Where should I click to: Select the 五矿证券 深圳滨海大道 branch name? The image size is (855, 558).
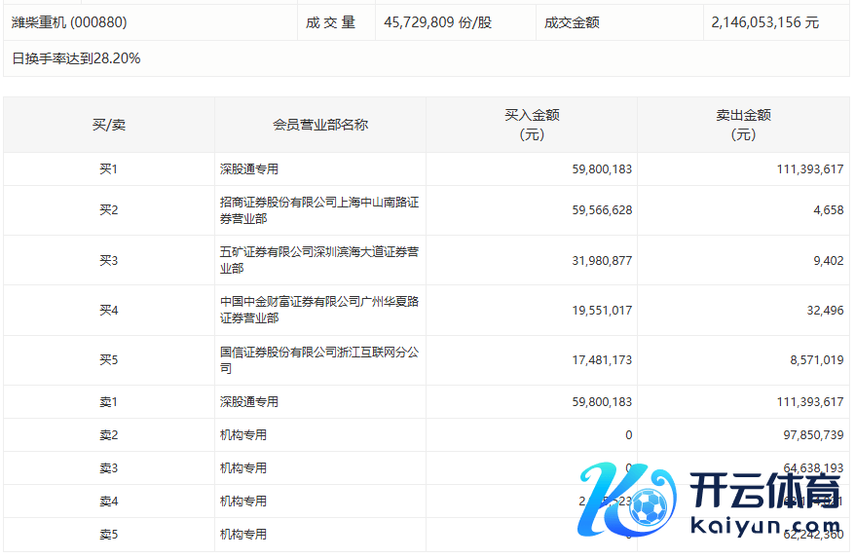[x=319, y=260]
